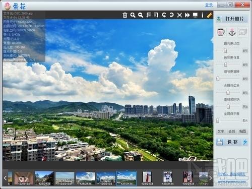Click the zoom out magnifier icon
The width and height of the screenshot is (252, 189).
[x=141, y=15]
